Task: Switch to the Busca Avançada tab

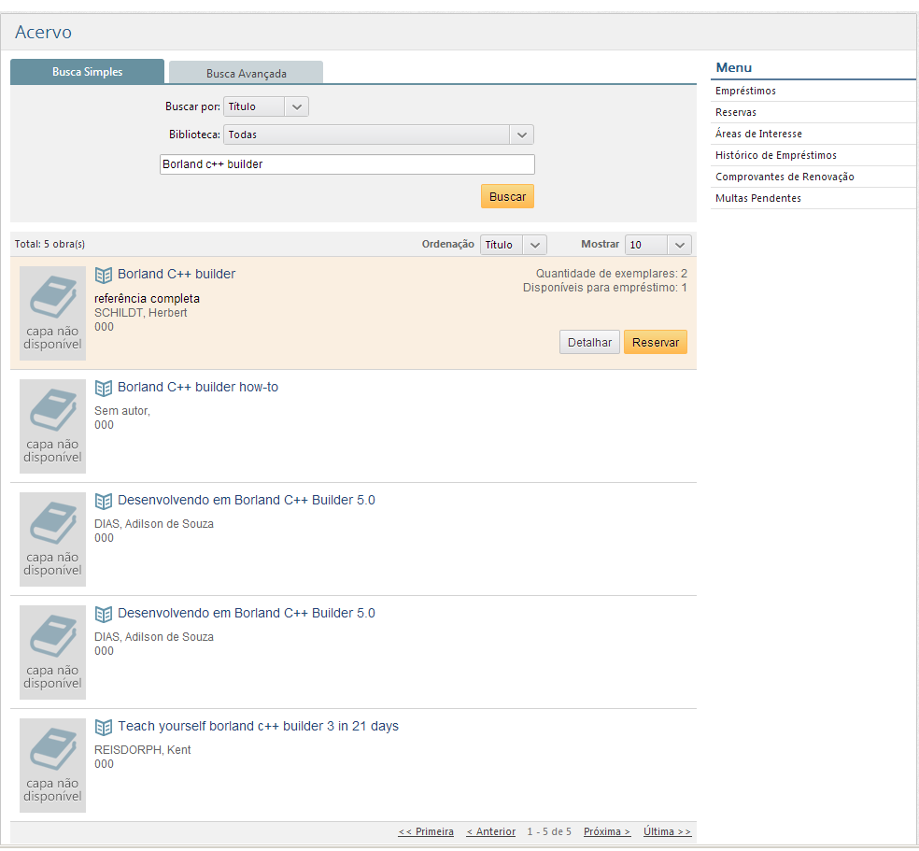Action: [x=247, y=73]
